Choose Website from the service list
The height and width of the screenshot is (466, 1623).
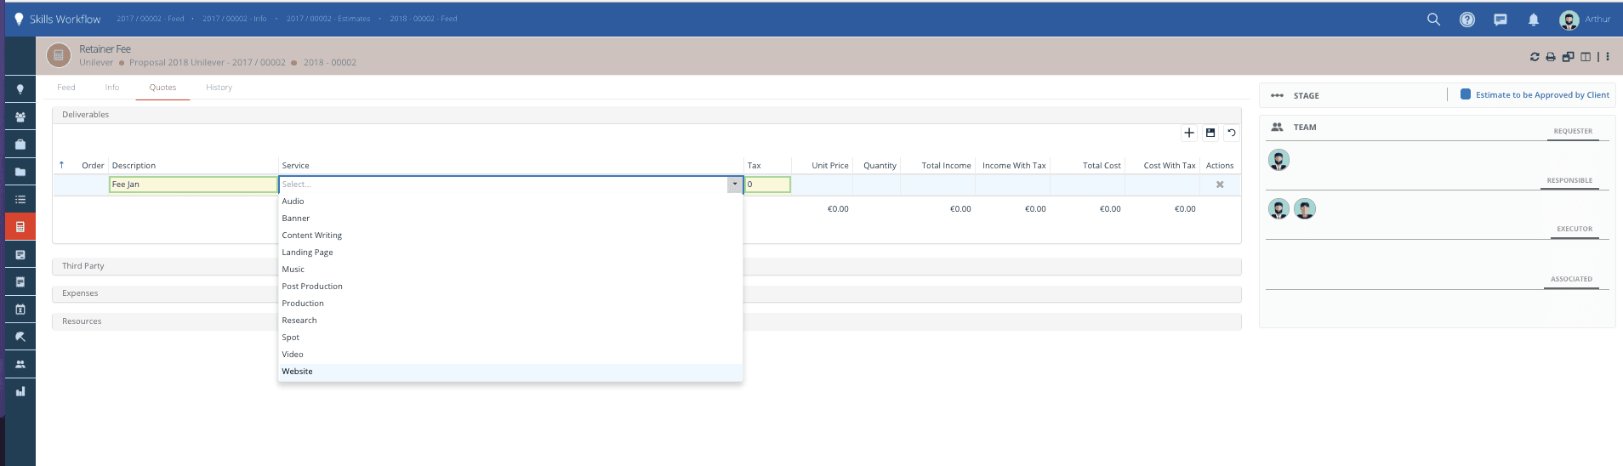[x=298, y=372]
